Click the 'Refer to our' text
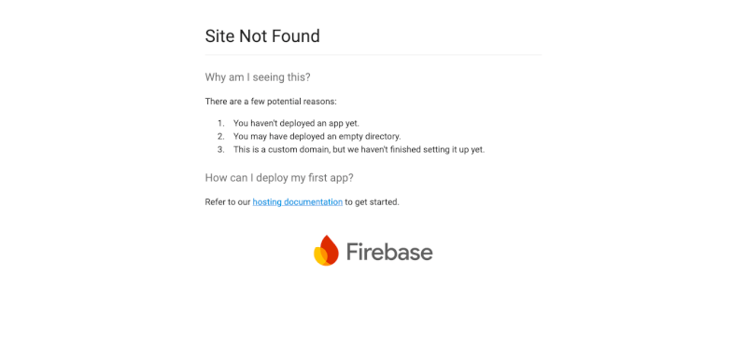 click(x=228, y=202)
